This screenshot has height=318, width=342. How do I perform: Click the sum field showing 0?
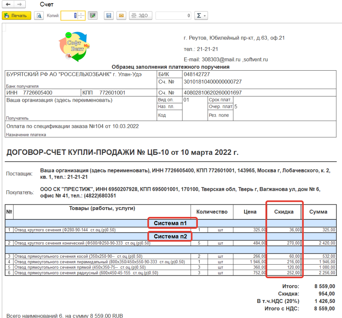173,15
